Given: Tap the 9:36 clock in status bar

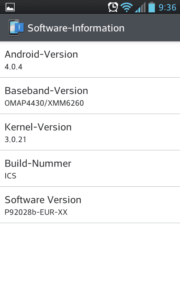Looking at the screenshot, I should (167, 7).
